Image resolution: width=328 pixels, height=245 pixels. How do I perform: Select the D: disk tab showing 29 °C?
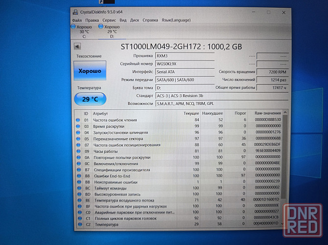112,32
